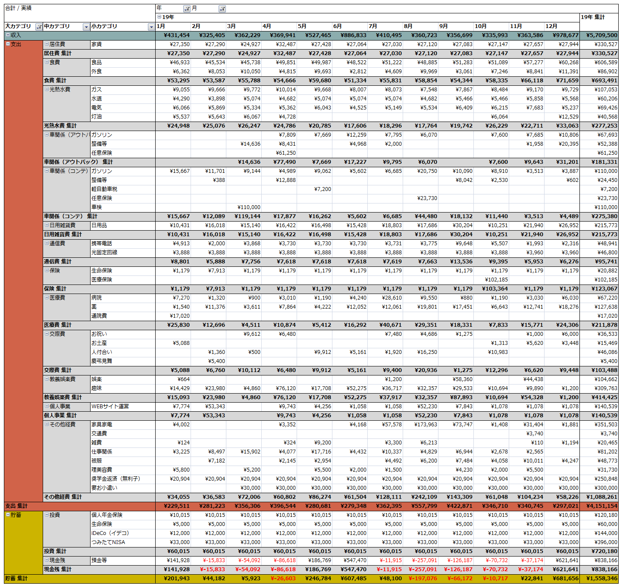Collapse the 車関係（アウトバック） category

pos(47,134)
